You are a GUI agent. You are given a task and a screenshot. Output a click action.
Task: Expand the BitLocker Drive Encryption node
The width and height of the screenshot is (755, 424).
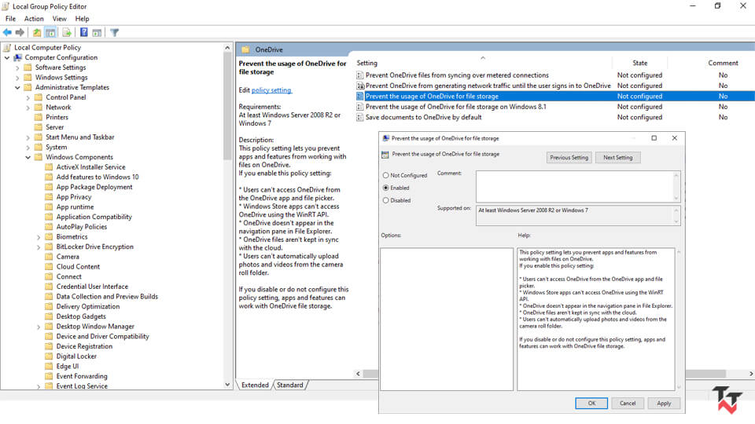[x=39, y=247]
